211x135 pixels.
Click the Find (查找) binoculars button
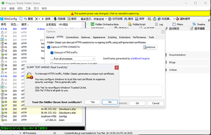click(x=129, y=19)
